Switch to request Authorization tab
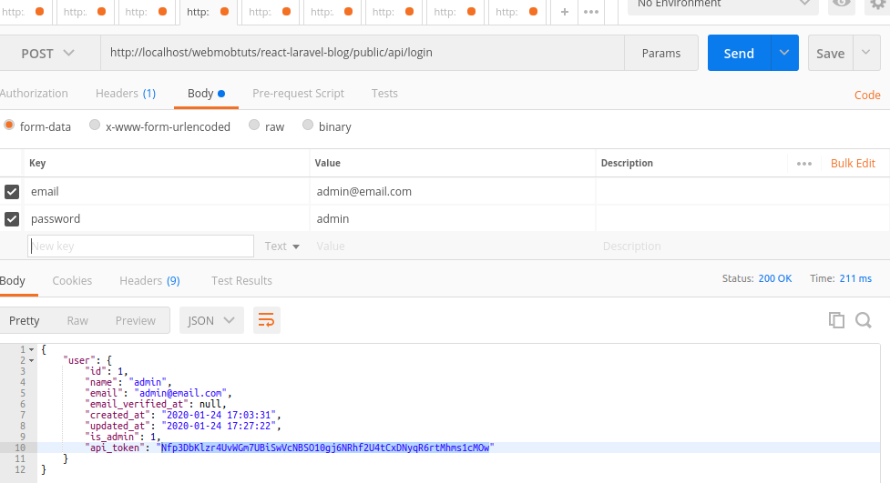 click(34, 94)
